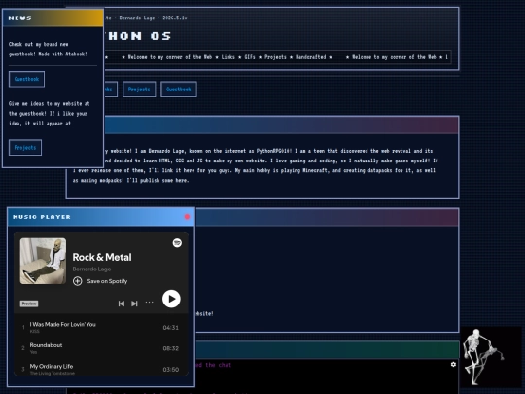
Task: Open the chat settings gear icon
Action: point(453,364)
